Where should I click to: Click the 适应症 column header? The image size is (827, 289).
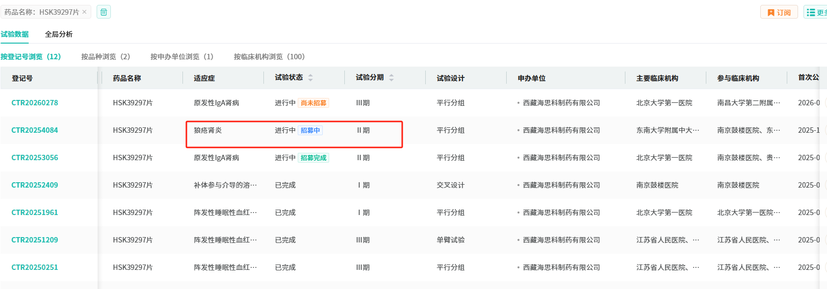click(x=205, y=78)
